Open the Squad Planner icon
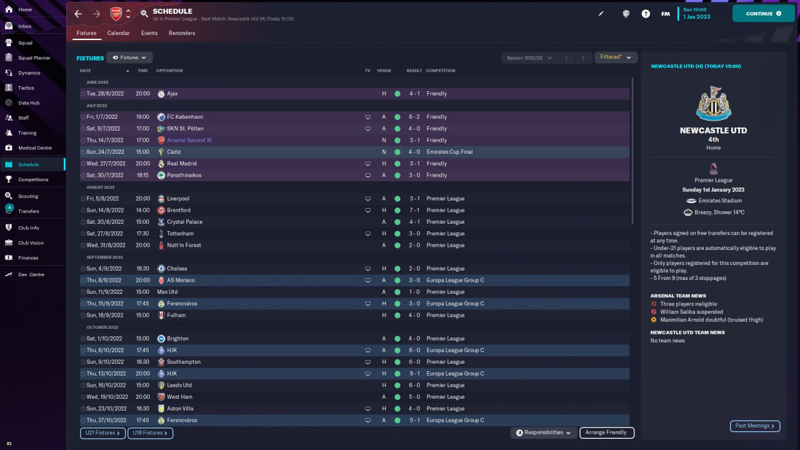800x450 pixels. tap(9, 58)
